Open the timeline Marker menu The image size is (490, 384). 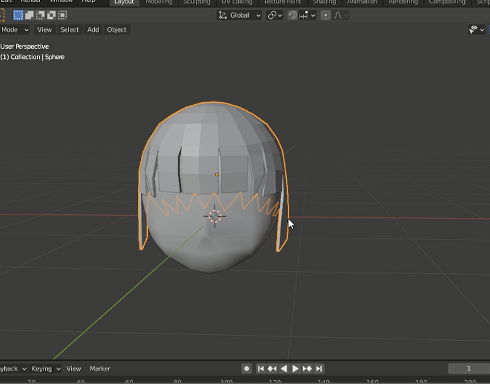point(100,369)
